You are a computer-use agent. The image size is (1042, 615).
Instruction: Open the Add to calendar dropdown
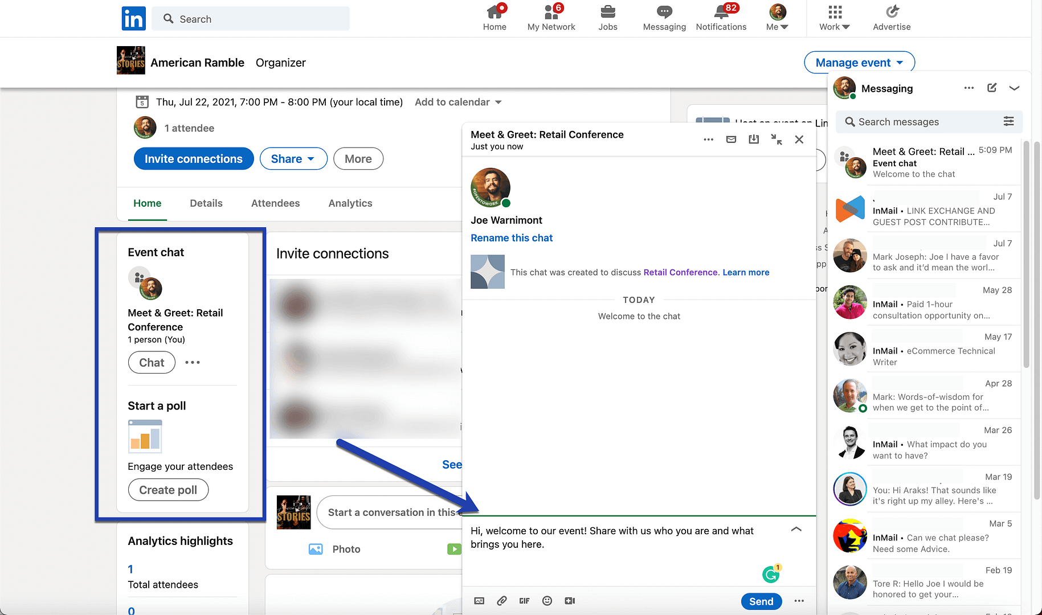457,102
